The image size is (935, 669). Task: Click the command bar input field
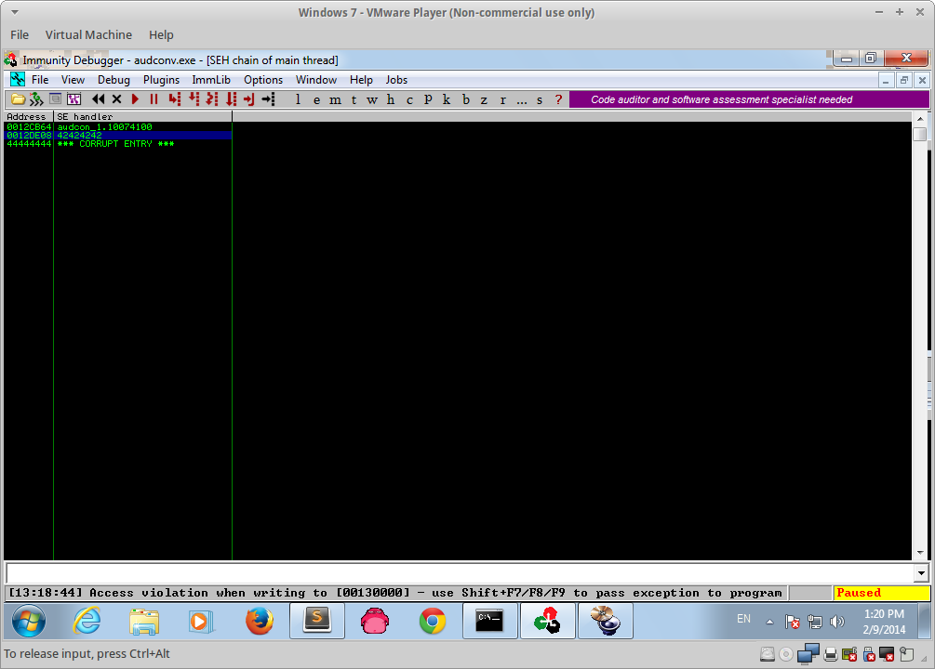[460, 573]
